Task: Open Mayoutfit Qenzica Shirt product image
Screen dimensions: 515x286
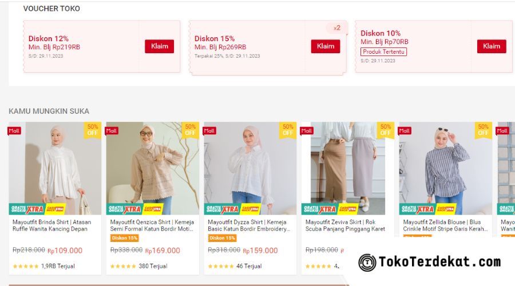Action: (153, 168)
